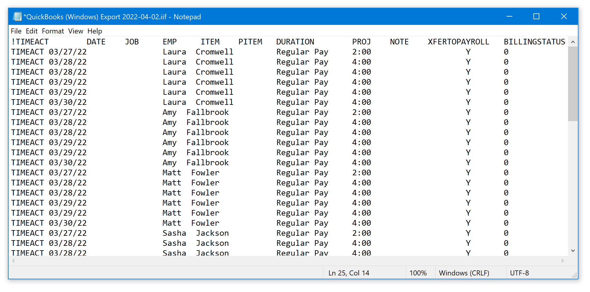Click the horizontal scrollbar left arrow
This screenshot has width=590, height=292.
click(14, 261)
